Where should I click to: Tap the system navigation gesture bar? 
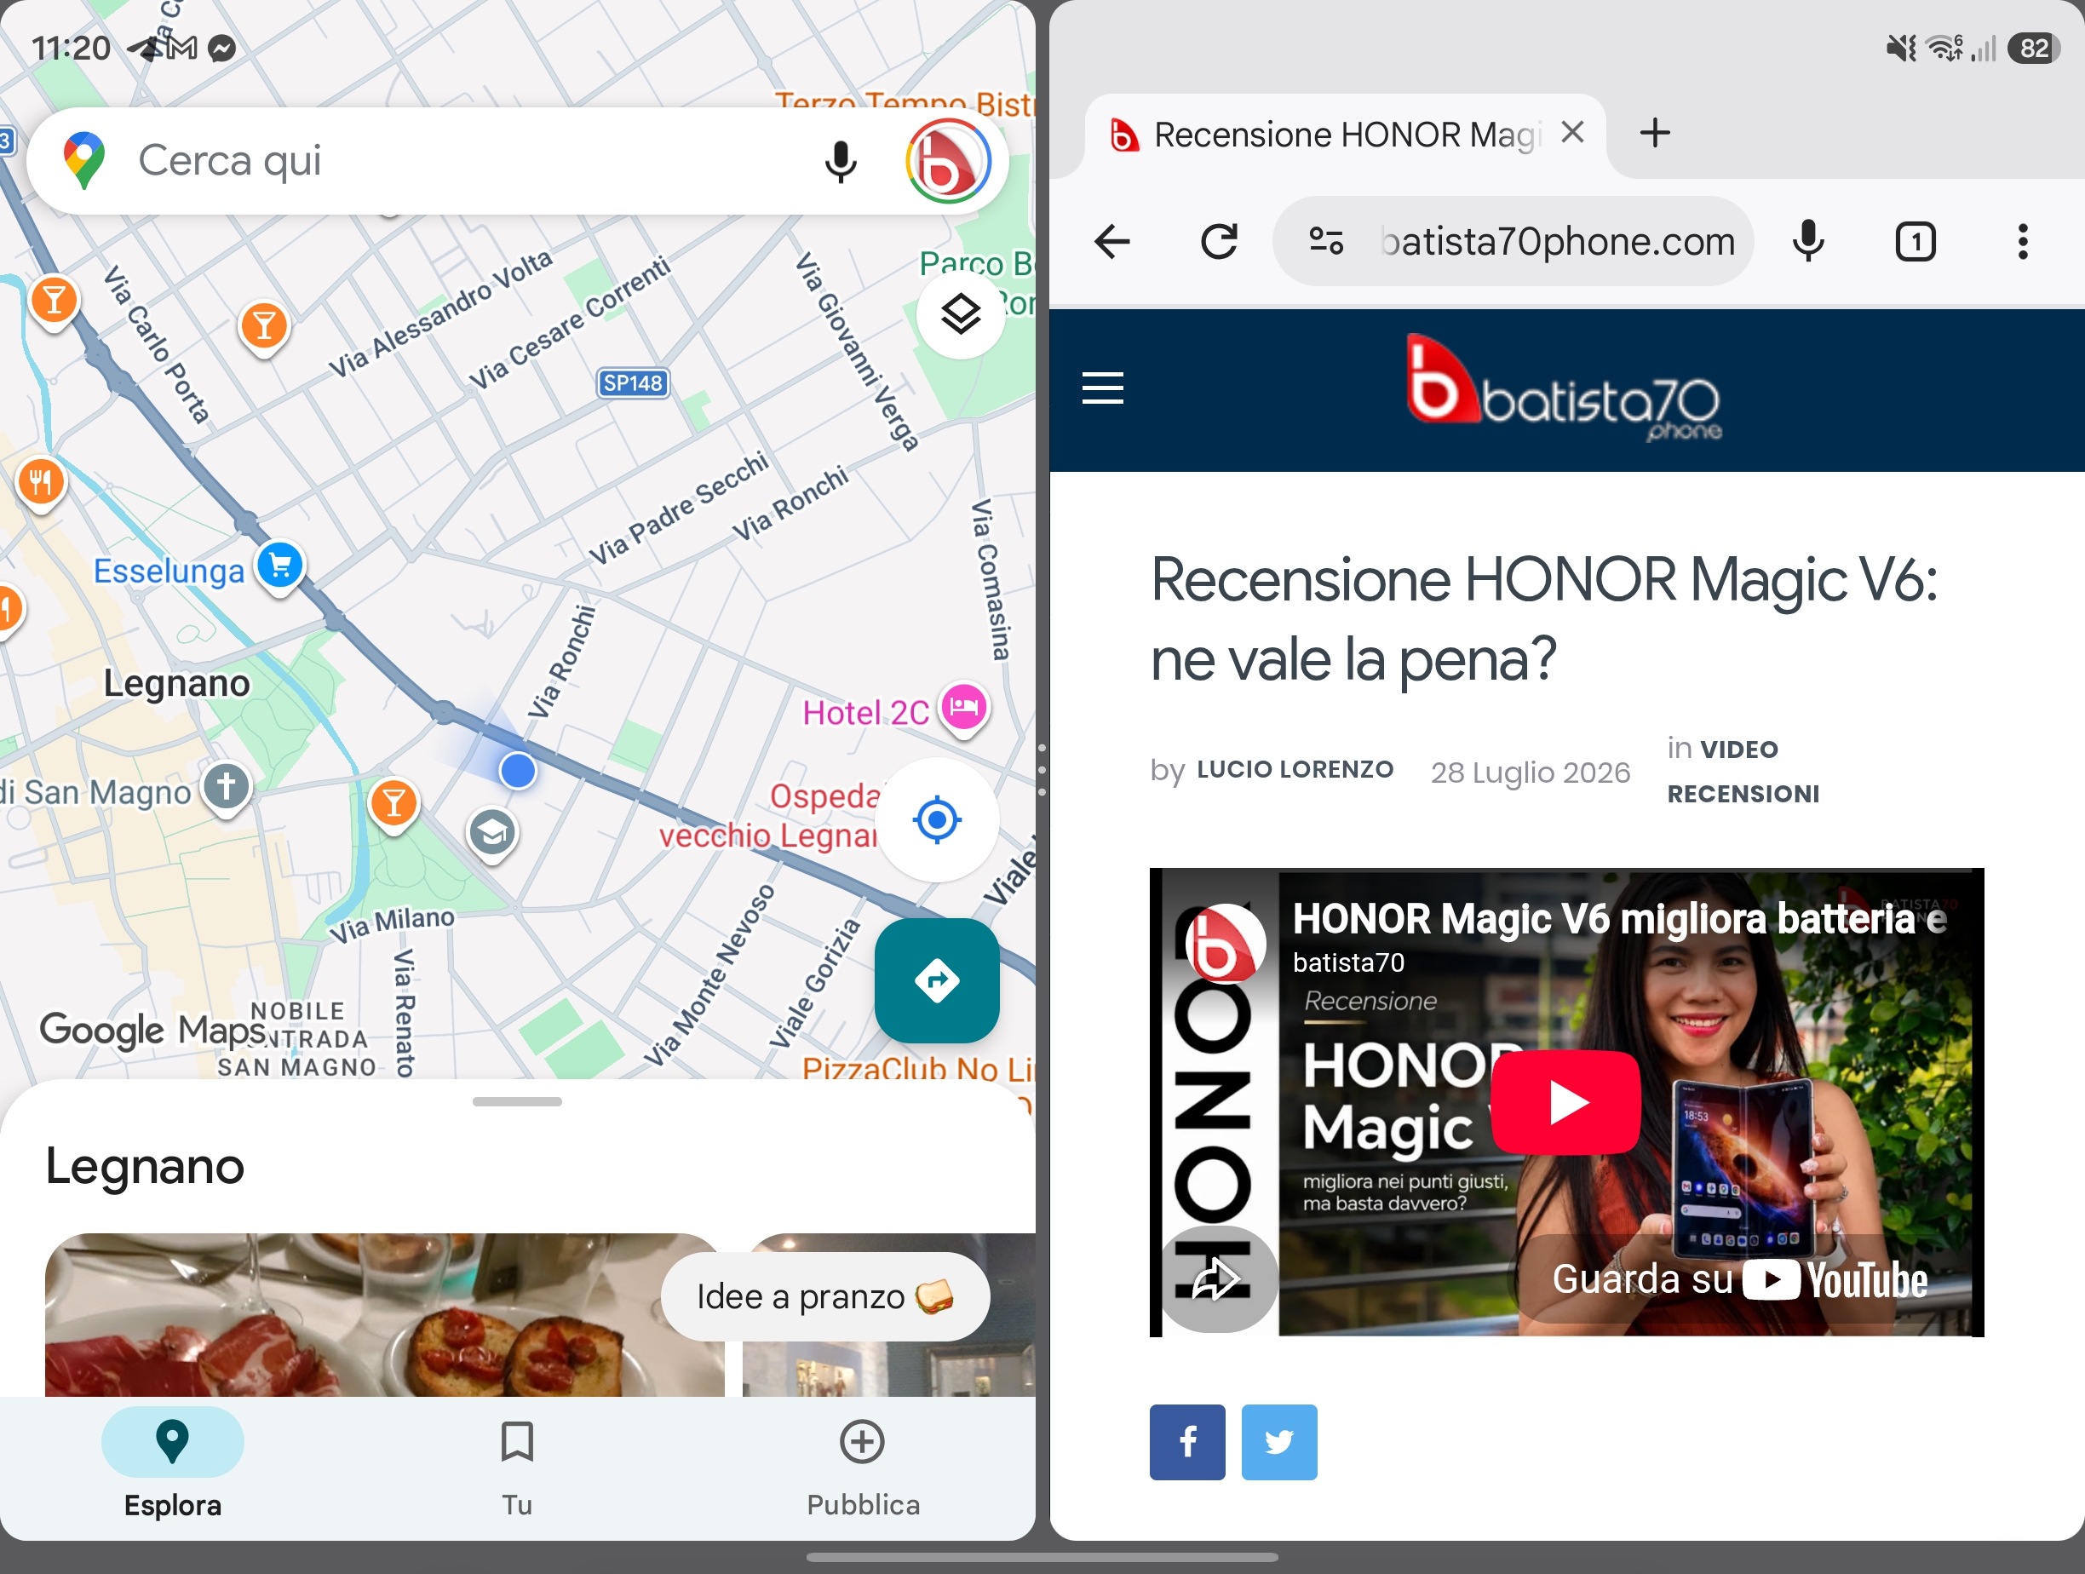(1042, 1557)
